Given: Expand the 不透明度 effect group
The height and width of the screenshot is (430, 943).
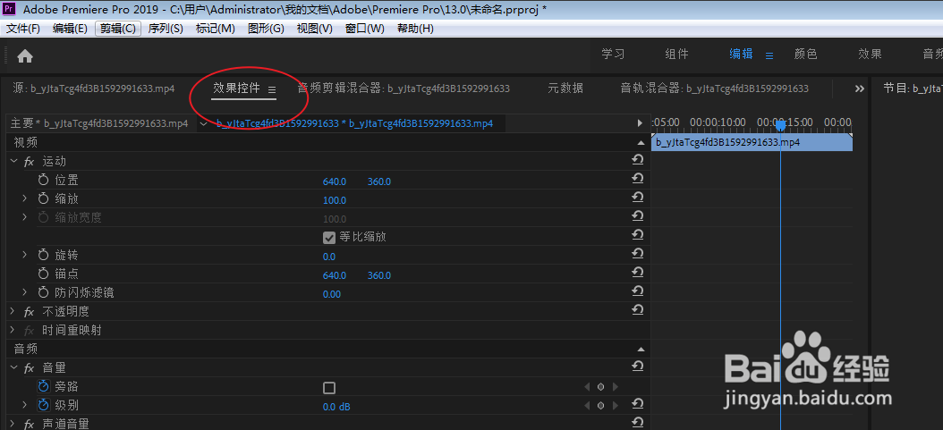Looking at the screenshot, I should (x=13, y=311).
